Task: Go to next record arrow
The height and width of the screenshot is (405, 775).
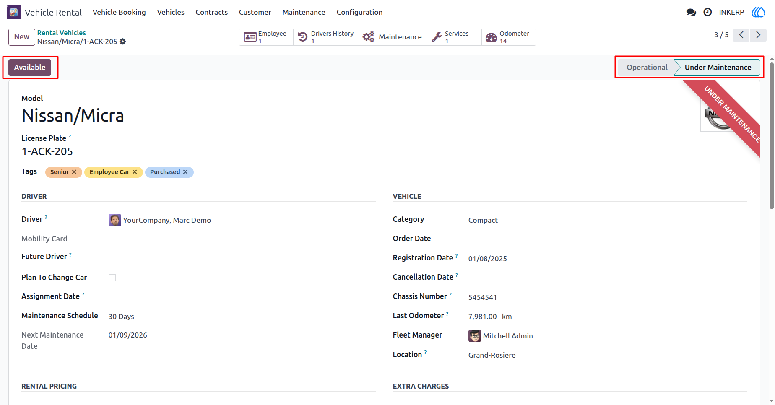Action: pos(758,35)
